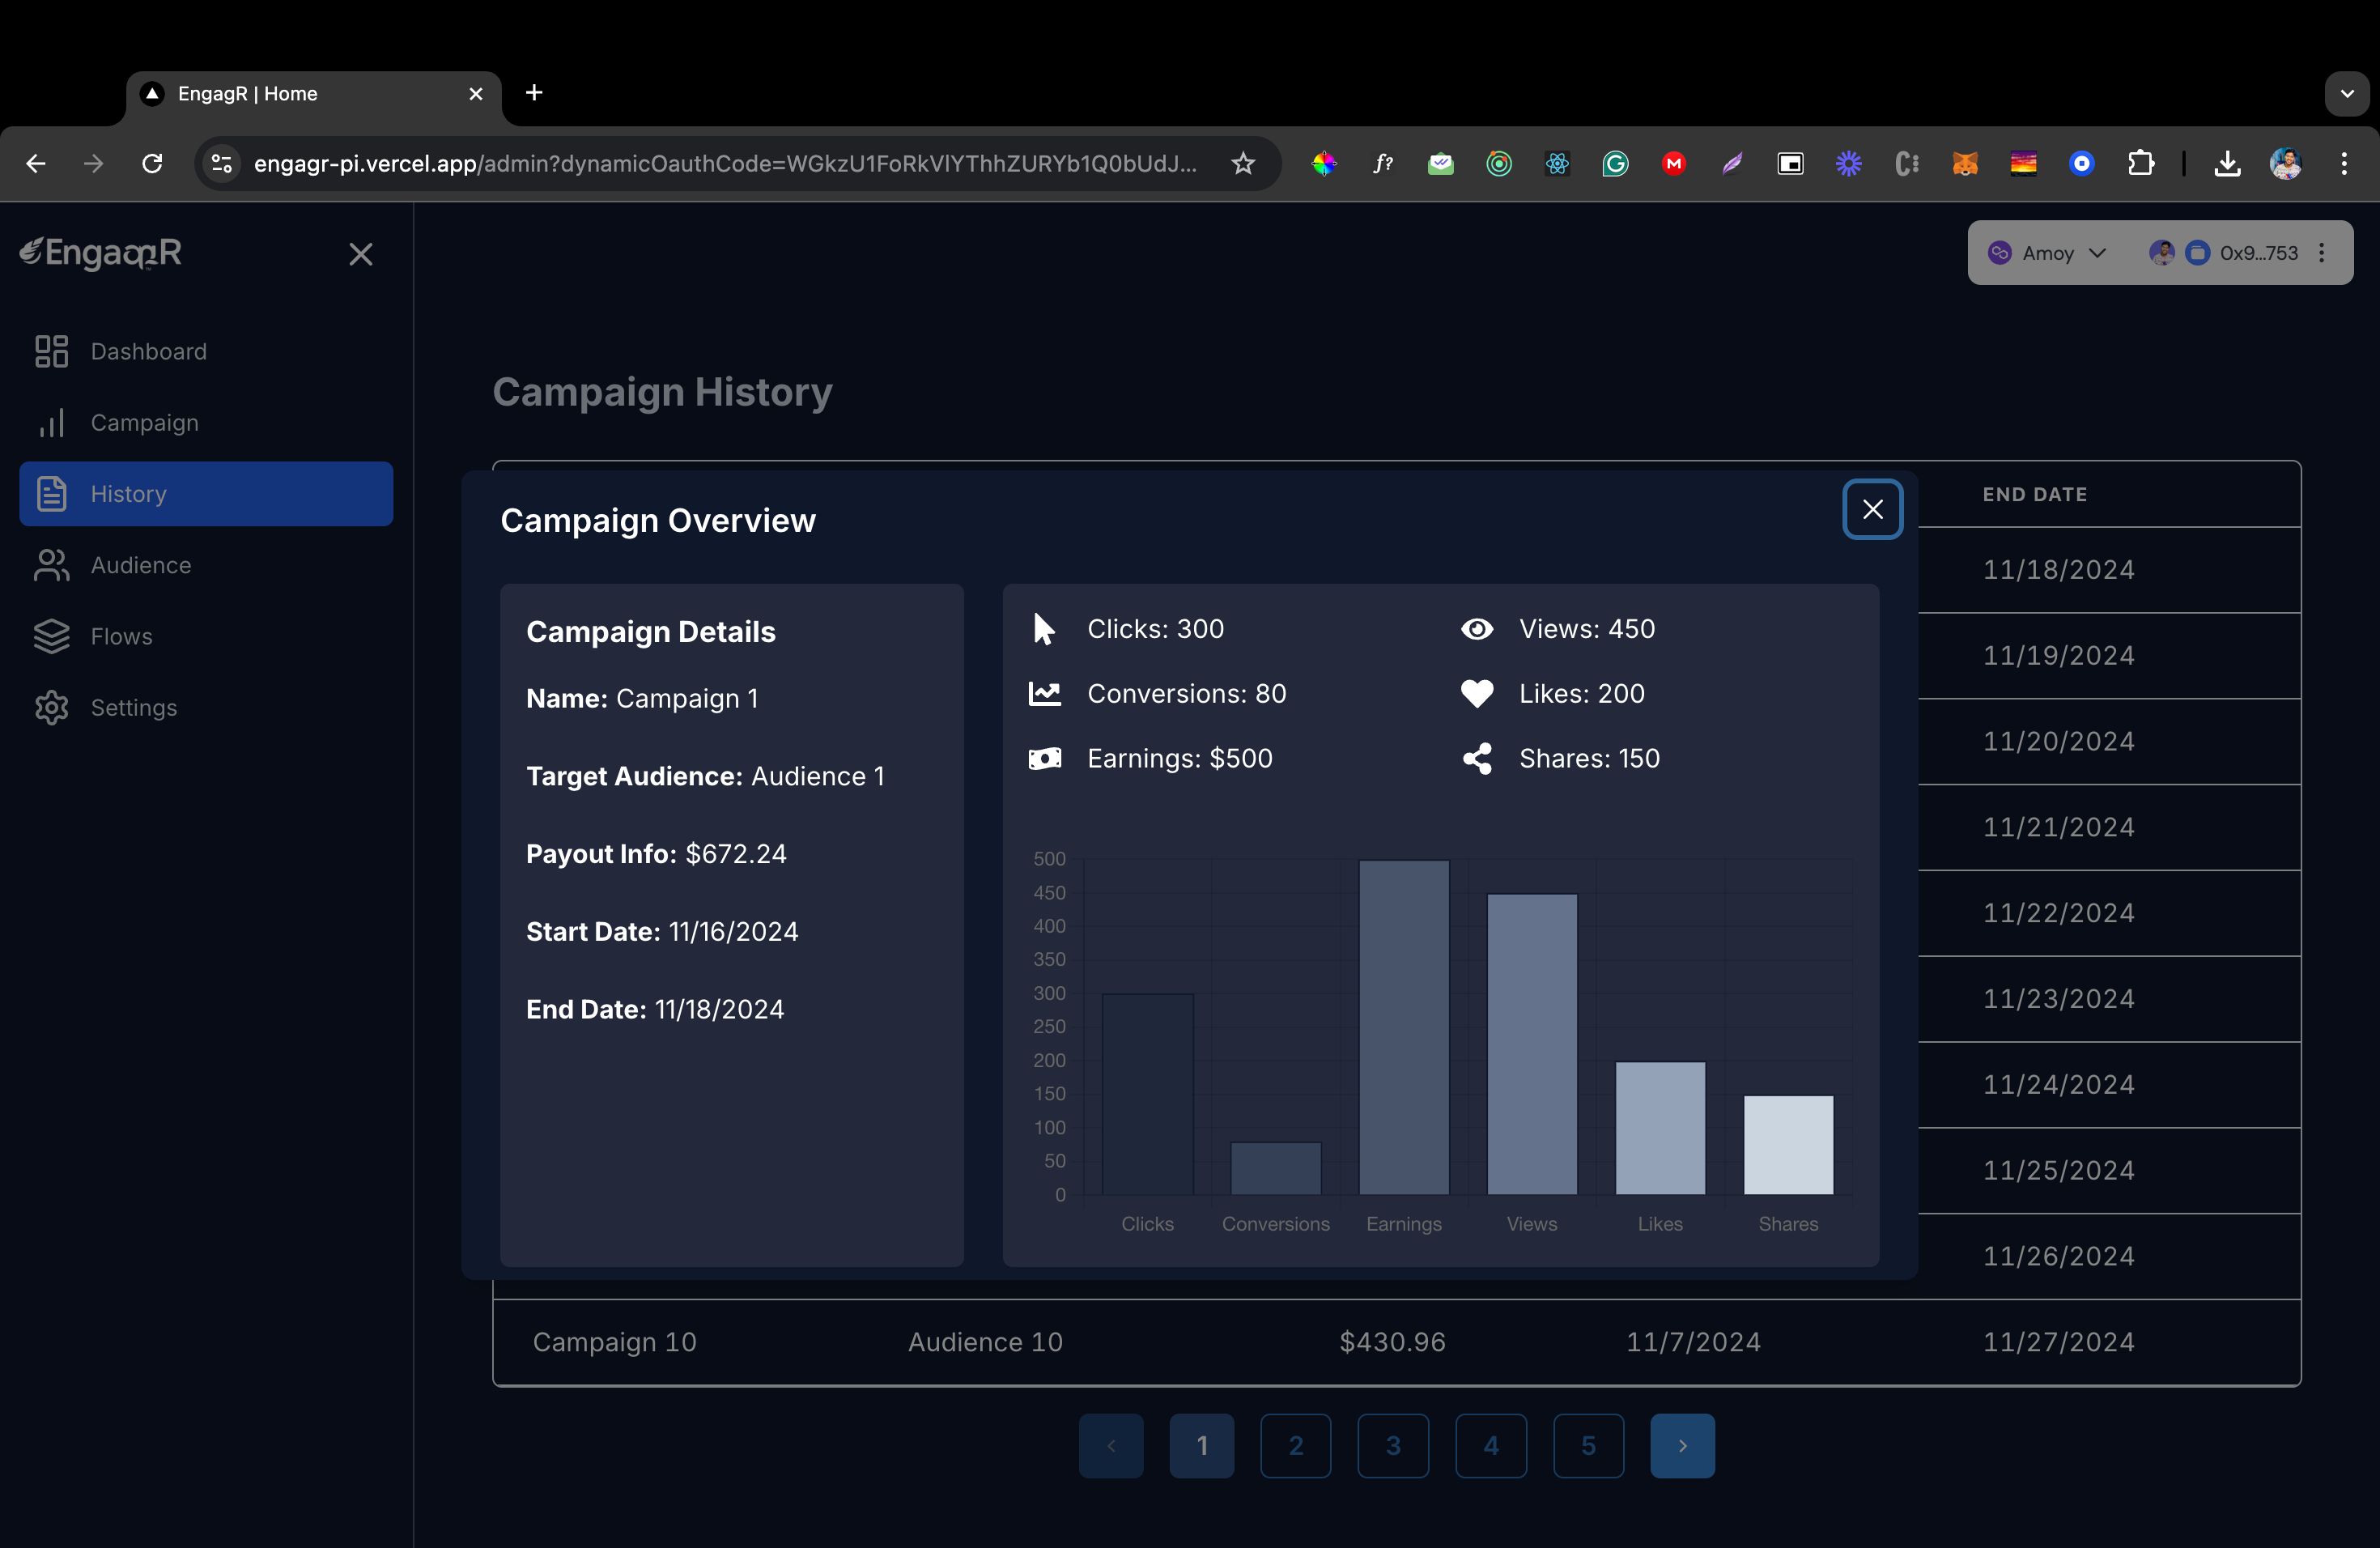Screen dimensions: 2380x1548
Task: Click END DATE column header
Action: [x=2035, y=494]
